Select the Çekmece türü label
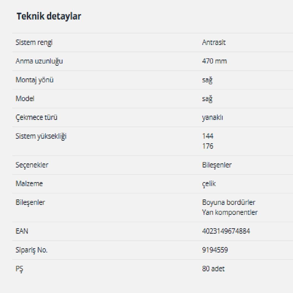This screenshot has height=293, width=293. [x=36, y=117]
